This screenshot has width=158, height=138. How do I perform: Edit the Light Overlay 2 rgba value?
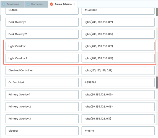pyautogui.click(x=118, y=58)
